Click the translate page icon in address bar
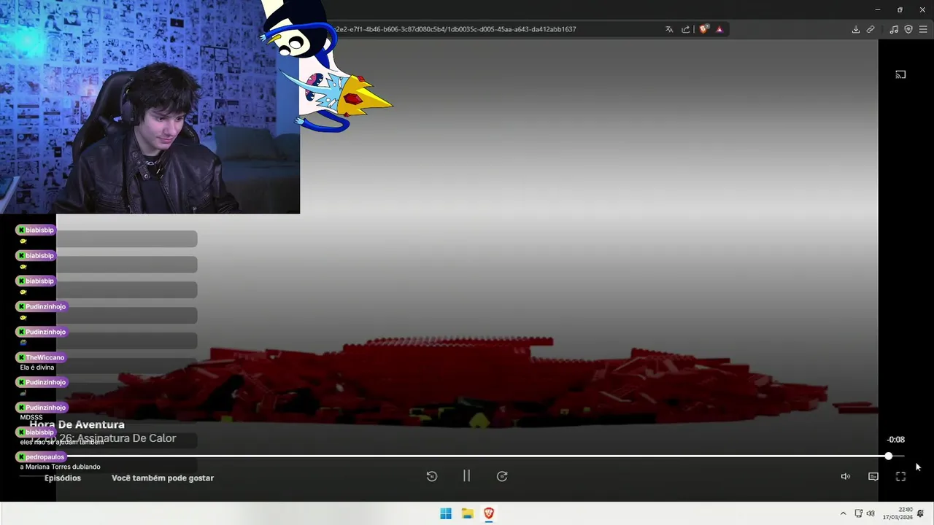The image size is (934, 525). point(669,29)
